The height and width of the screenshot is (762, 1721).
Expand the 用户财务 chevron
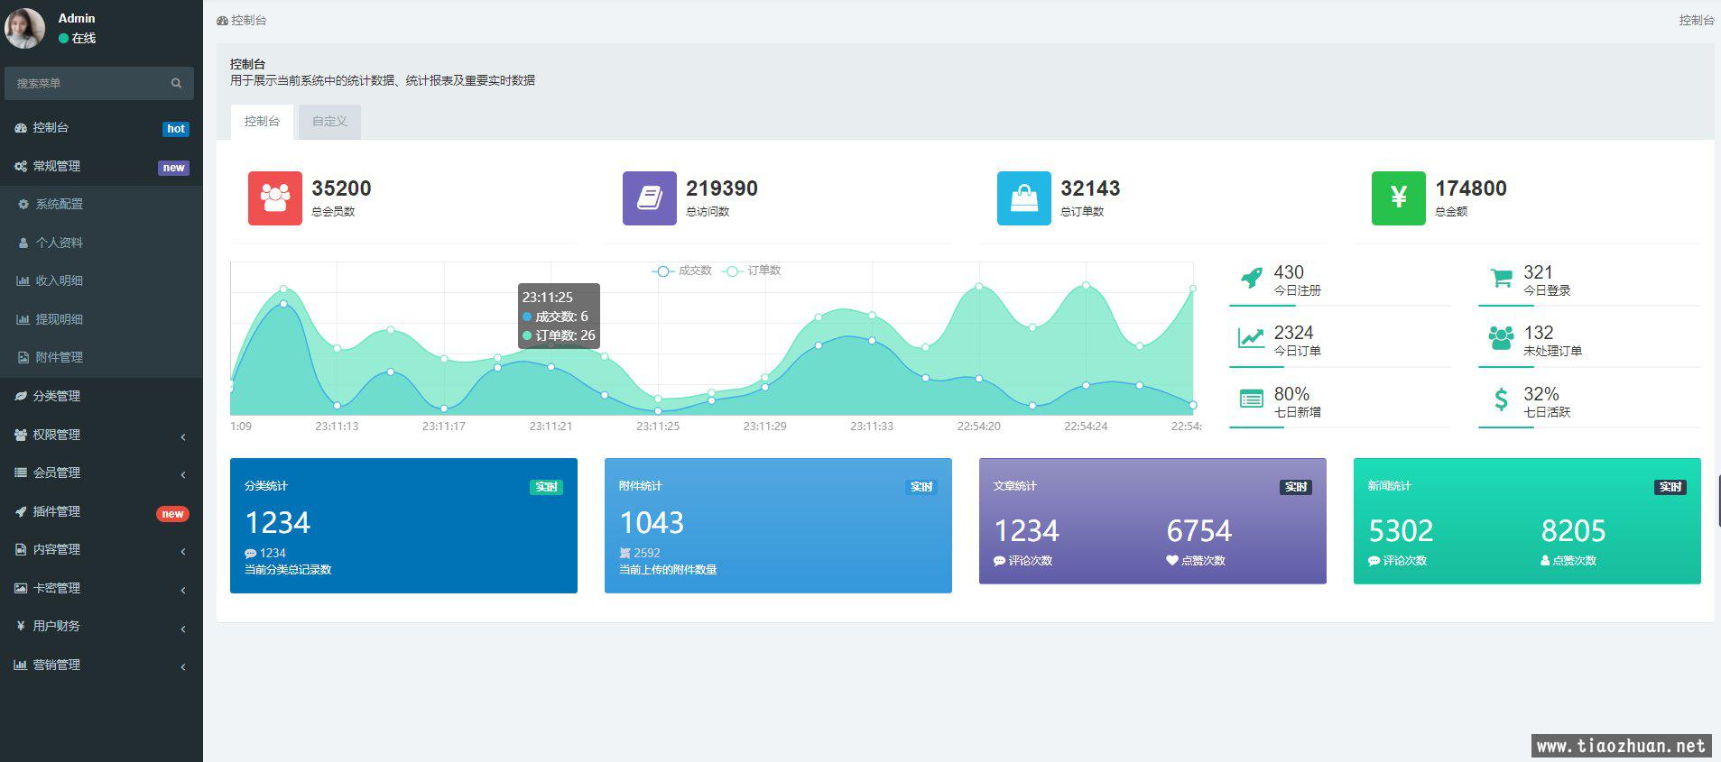[x=183, y=629]
